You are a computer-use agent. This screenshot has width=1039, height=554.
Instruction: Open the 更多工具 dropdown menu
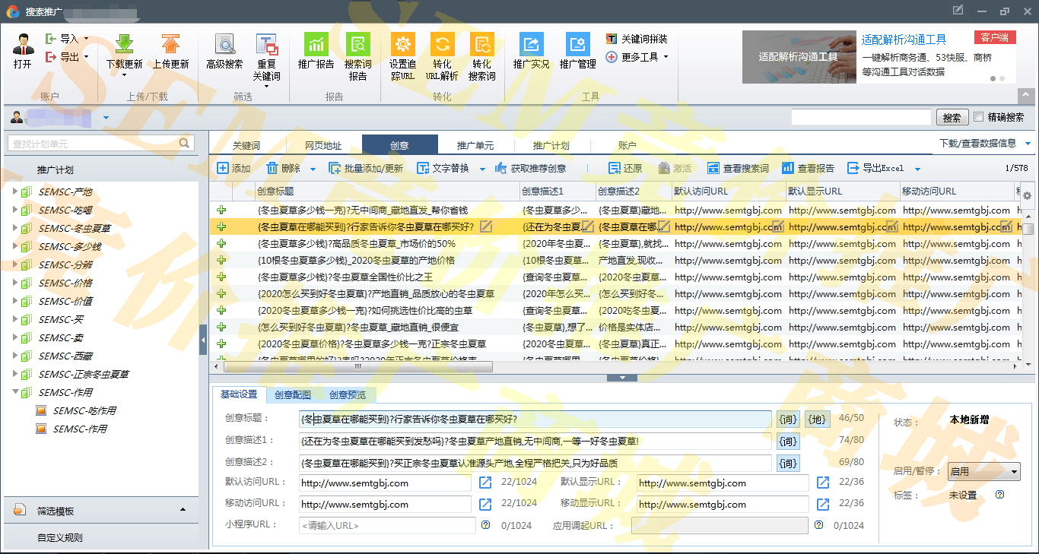click(637, 57)
